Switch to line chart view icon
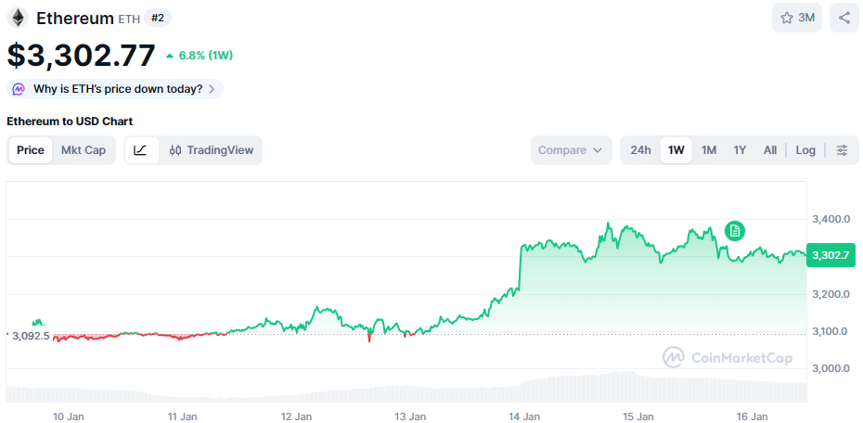 [x=141, y=150]
